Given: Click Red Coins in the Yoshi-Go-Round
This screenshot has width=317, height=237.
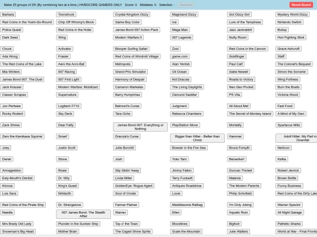Looking at the screenshot, I should click(x=27, y=22).
